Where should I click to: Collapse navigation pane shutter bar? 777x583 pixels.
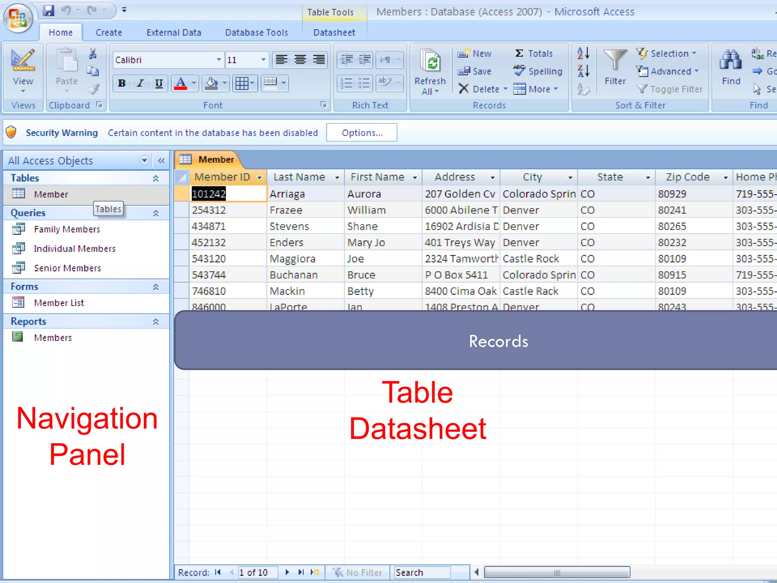pyautogui.click(x=161, y=161)
